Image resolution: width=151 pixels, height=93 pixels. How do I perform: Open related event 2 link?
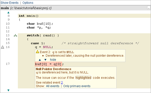coord(62,83)
